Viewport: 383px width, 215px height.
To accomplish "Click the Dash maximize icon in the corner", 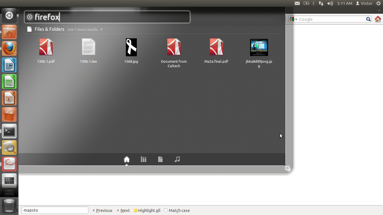I will point(288,168).
